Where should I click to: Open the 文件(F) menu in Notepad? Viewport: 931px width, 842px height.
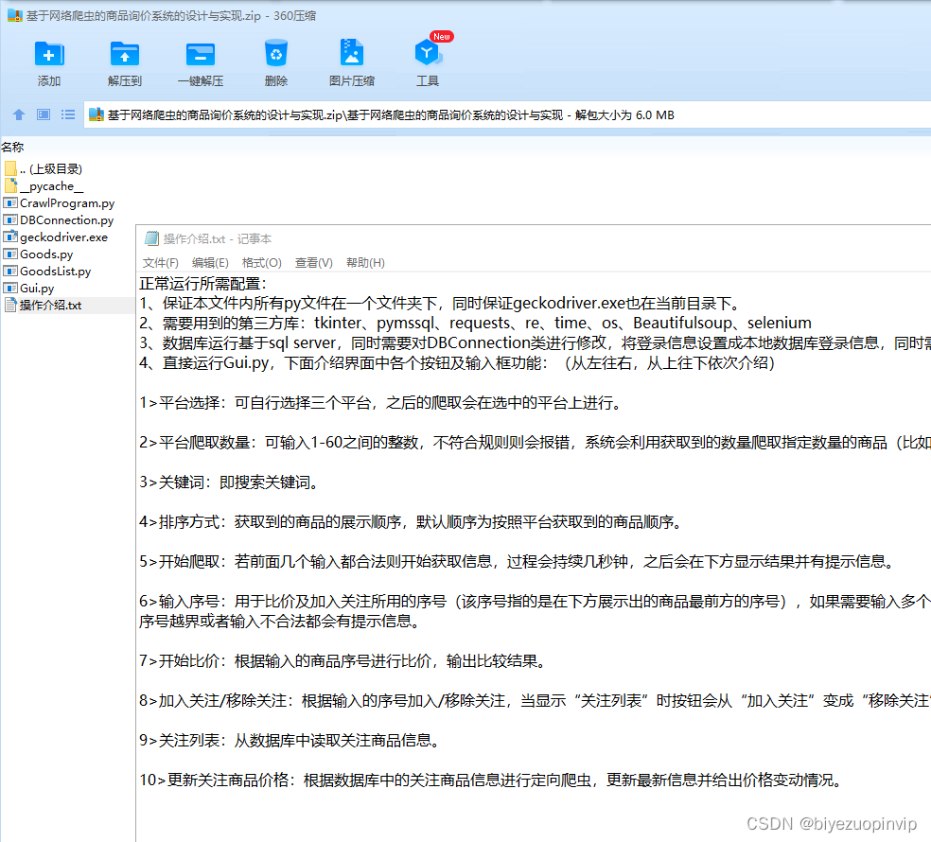point(160,262)
